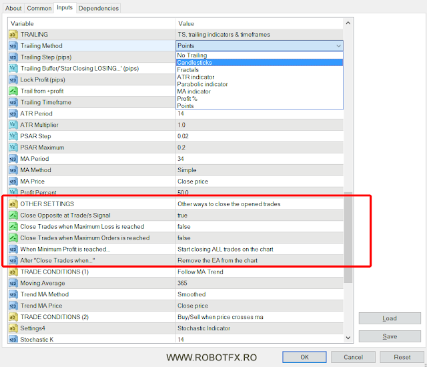
Task: Choose No Trailing from dropdown list
Action: 260,55
